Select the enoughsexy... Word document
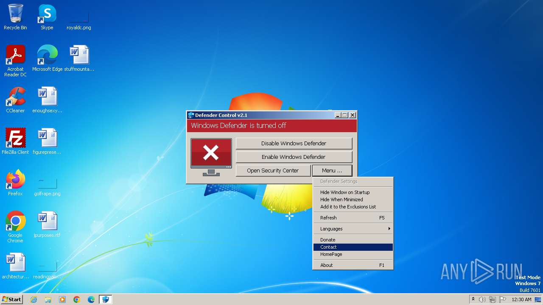Screen dimensions: 543x305 pyautogui.click(x=47, y=100)
